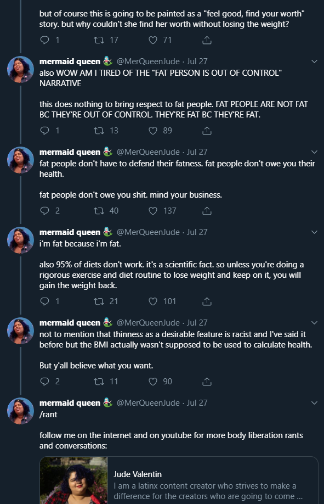Expand menu chevron on 'i'm fat because' tweet
The image size is (324, 504).
[314, 232]
